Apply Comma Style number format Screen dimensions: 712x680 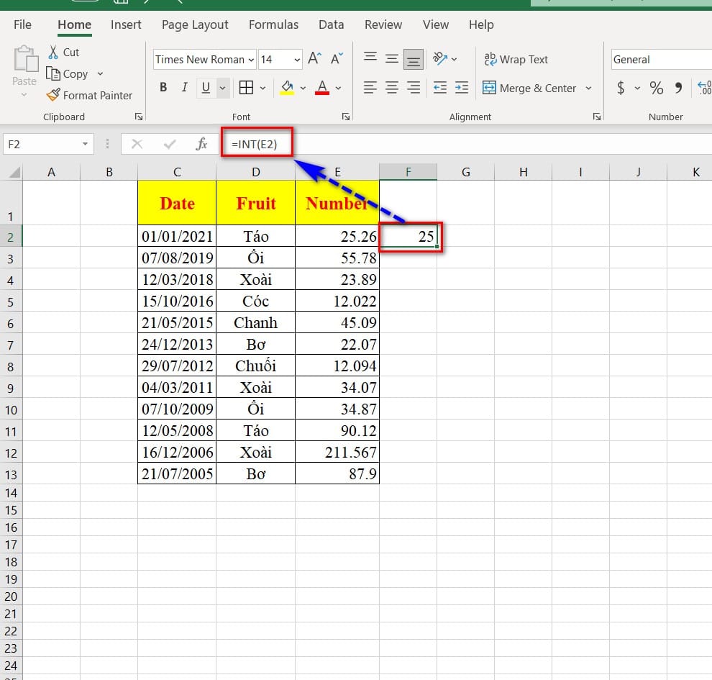[678, 87]
